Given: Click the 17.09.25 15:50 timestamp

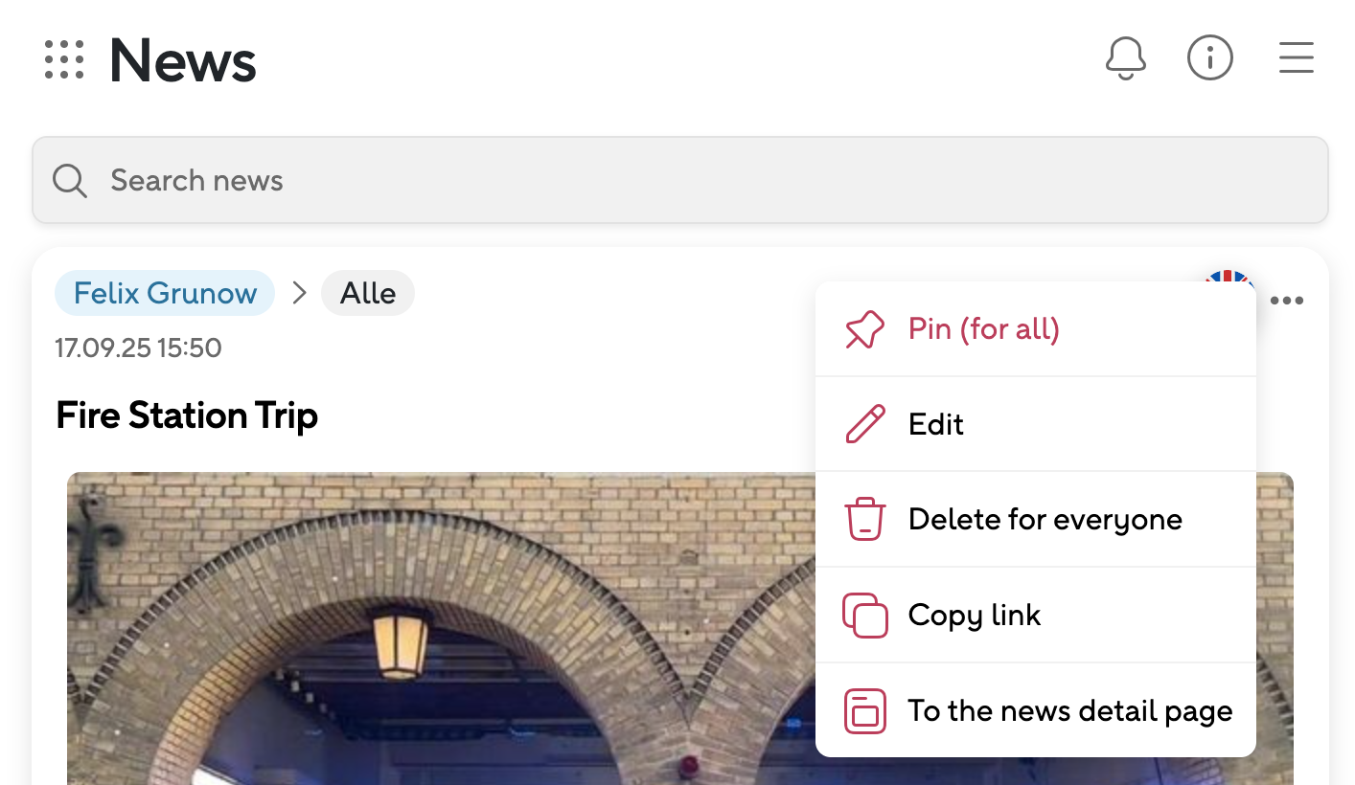Looking at the screenshot, I should 138,348.
